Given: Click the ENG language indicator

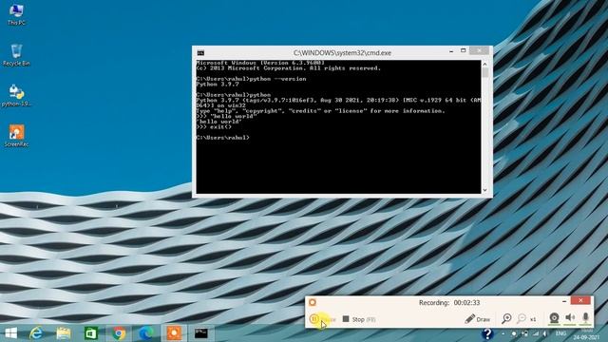Looking at the screenshot, I should (560, 333).
